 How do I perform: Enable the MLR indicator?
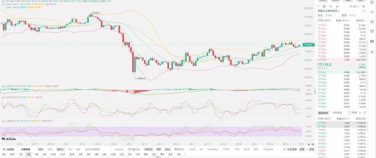pos(247,149)
